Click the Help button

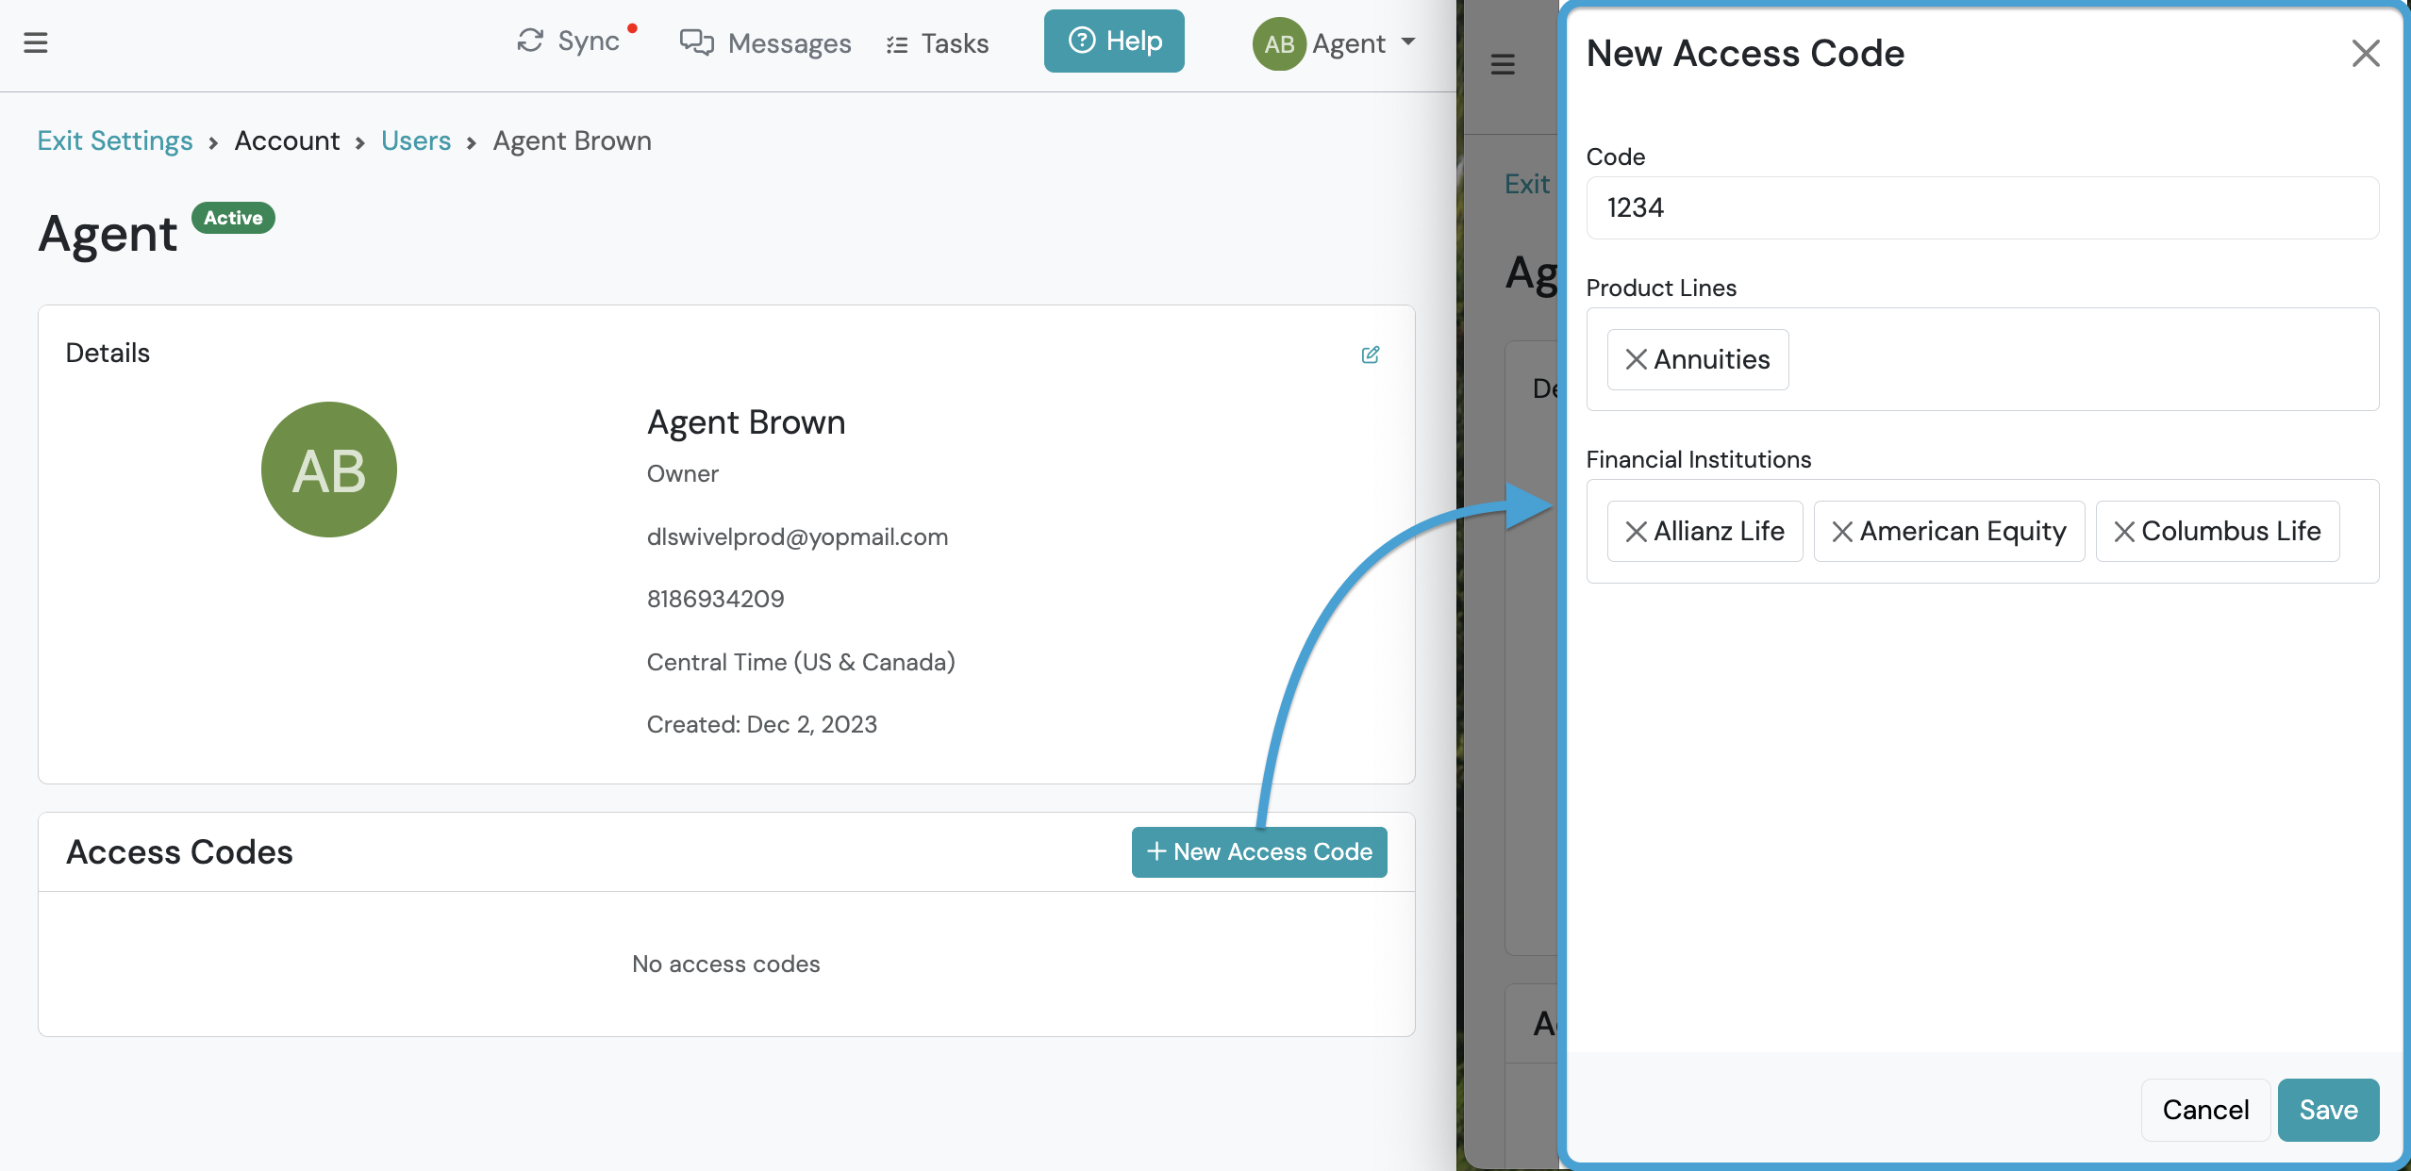pyautogui.click(x=1114, y=41)
